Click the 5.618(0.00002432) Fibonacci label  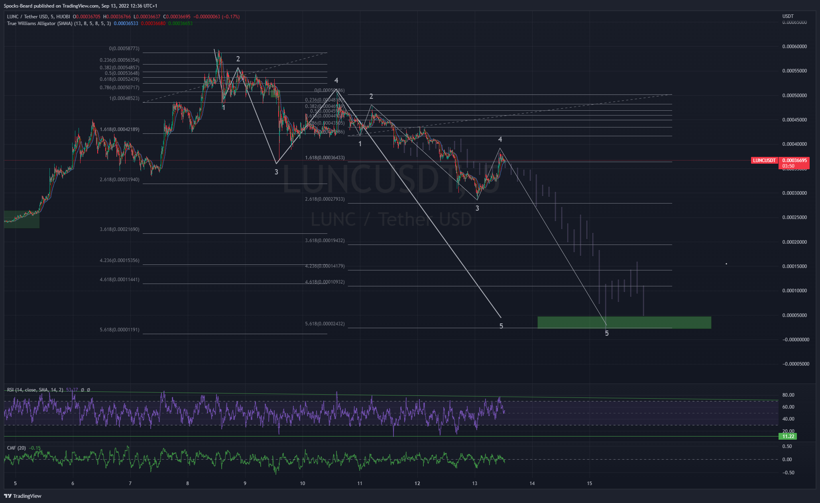click(325, 324)
